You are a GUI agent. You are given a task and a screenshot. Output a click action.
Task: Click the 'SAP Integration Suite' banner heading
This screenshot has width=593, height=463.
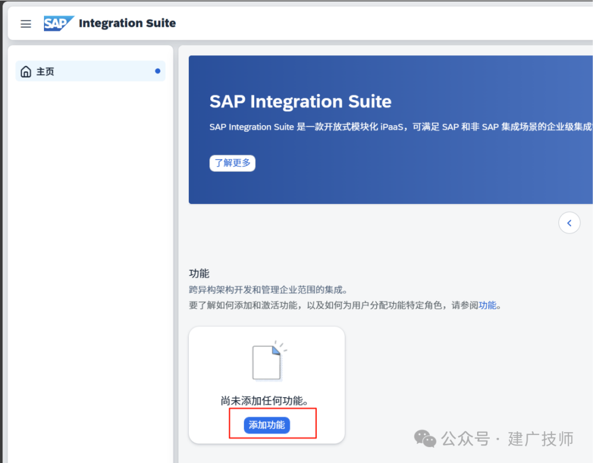click(x=300, y=101)
